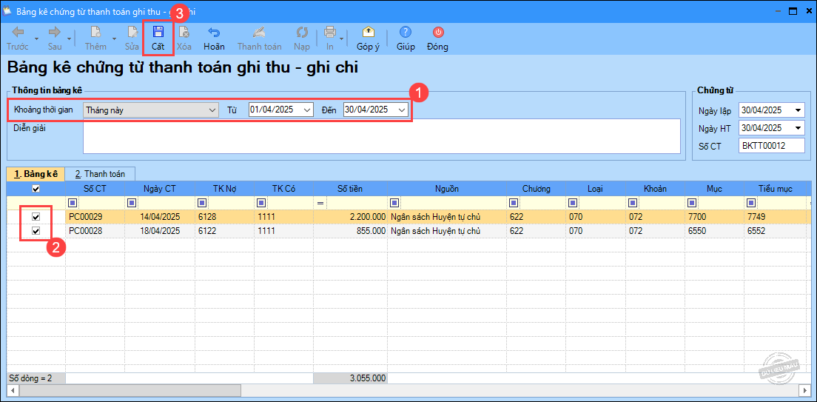Click the scrollbar left arrow below the grid

point(13,390)
